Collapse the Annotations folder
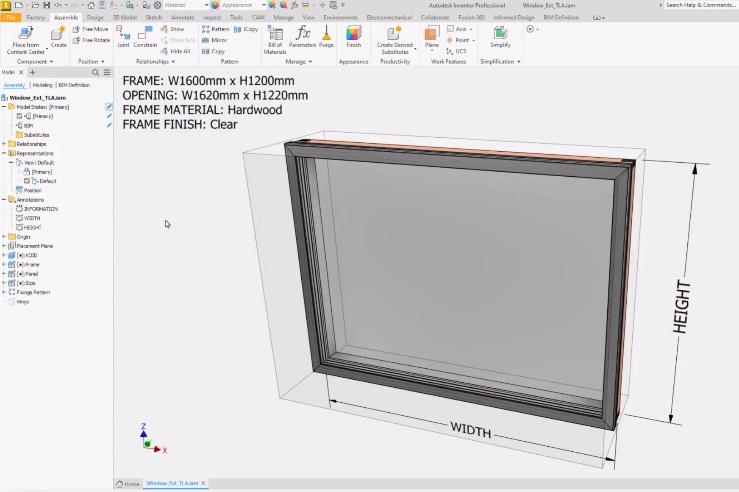Viewport: 739px width, 492px height. click(4, 200)
